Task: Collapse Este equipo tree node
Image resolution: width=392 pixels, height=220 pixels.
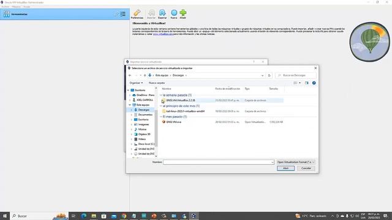Action: tap(130, 105)
